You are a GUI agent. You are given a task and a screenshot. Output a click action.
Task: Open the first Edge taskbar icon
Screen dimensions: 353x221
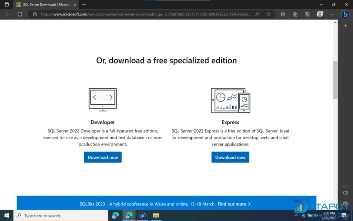point(115,215)
